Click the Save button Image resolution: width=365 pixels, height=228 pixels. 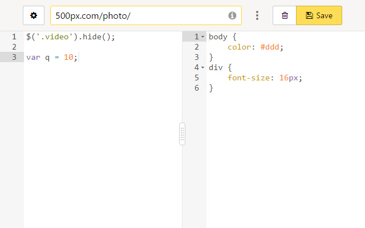pos(319,15)
